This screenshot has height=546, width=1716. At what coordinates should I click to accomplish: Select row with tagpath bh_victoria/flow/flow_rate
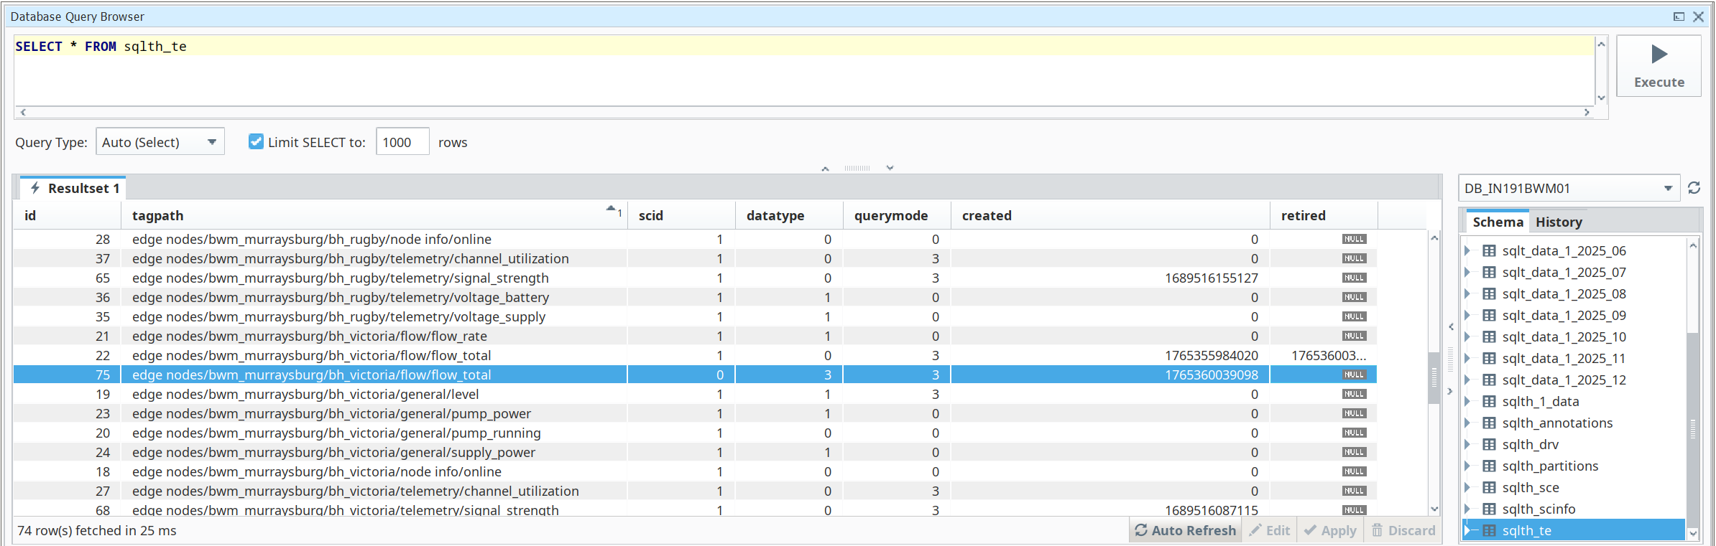(695, 336)
